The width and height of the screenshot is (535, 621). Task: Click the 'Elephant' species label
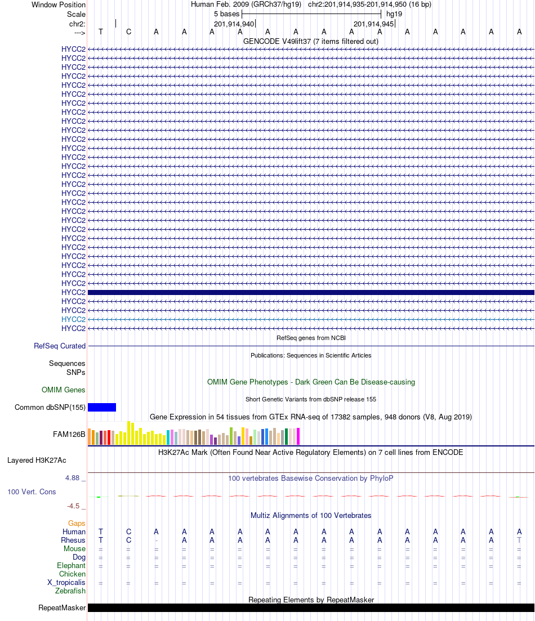pos(71,566)
